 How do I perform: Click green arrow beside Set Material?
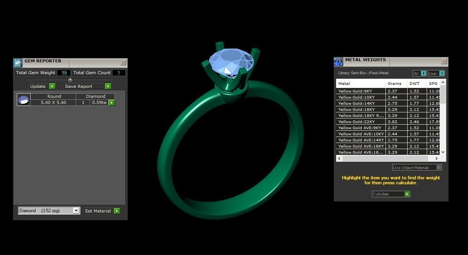pyautogui.click(x=117, y=211)
